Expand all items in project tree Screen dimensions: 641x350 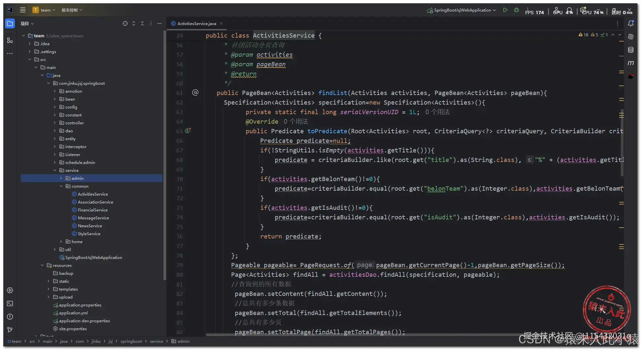pyautogui.click(x=134, y=23)
